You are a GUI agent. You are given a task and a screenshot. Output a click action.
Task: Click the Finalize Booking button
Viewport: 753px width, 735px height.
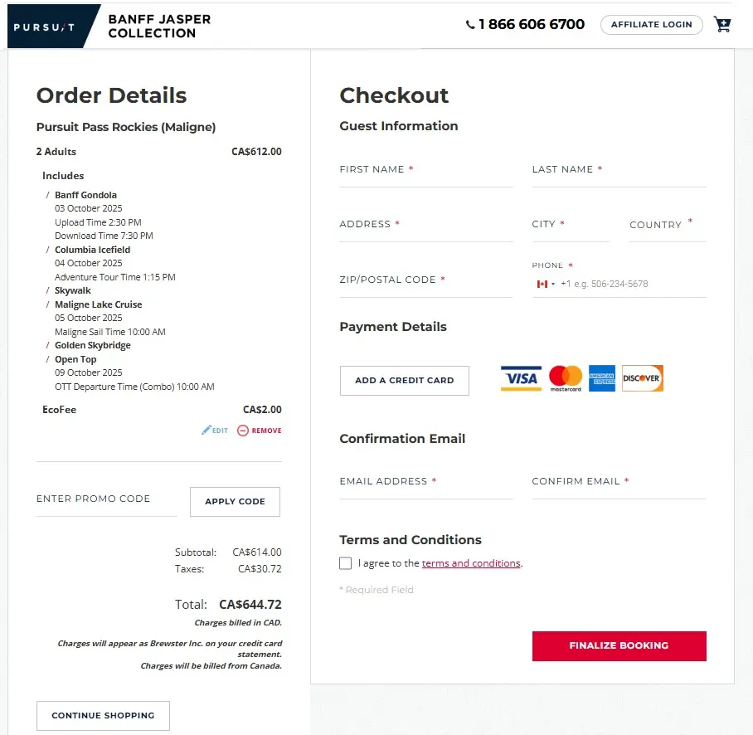point(619,645)
